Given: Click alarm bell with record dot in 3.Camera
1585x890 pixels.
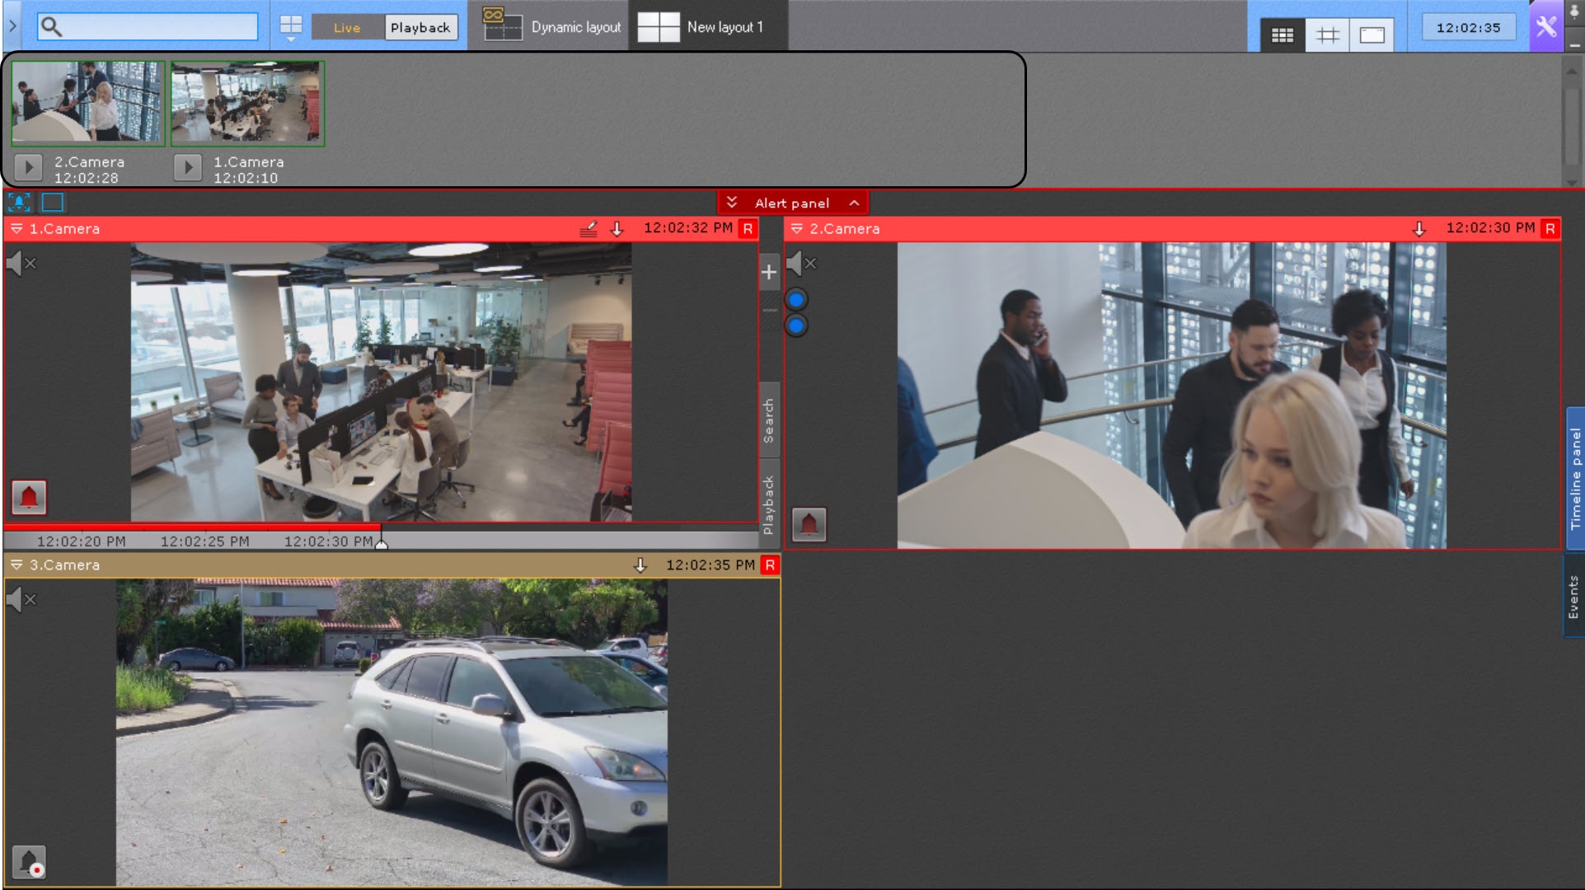Looking at the screenshot, I should [29, 862].
